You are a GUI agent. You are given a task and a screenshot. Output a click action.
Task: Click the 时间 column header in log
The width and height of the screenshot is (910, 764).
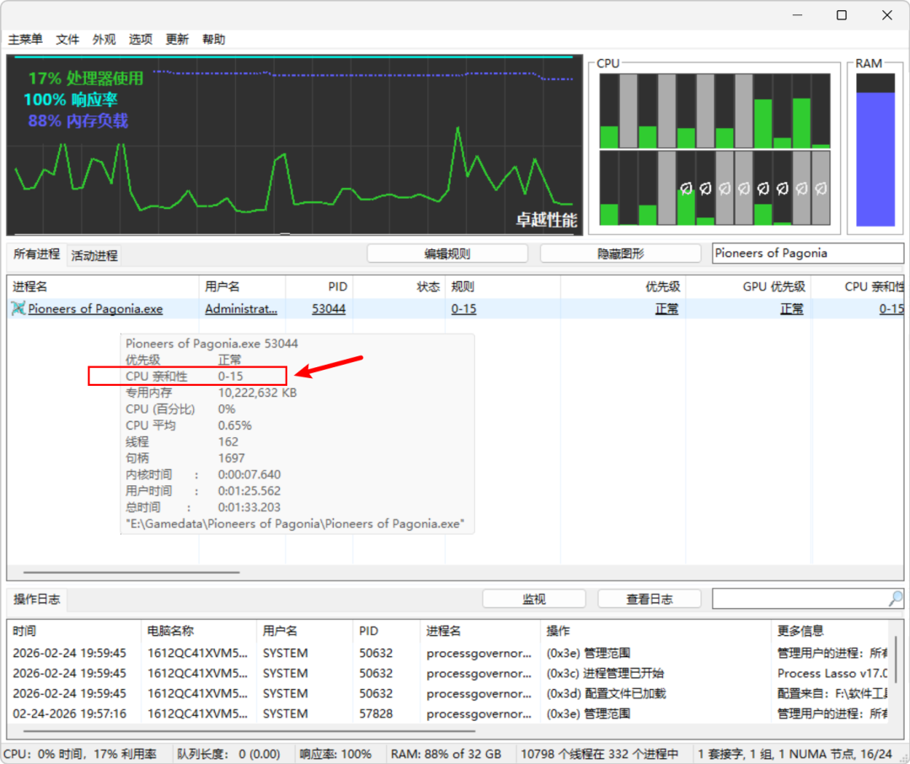73,631
